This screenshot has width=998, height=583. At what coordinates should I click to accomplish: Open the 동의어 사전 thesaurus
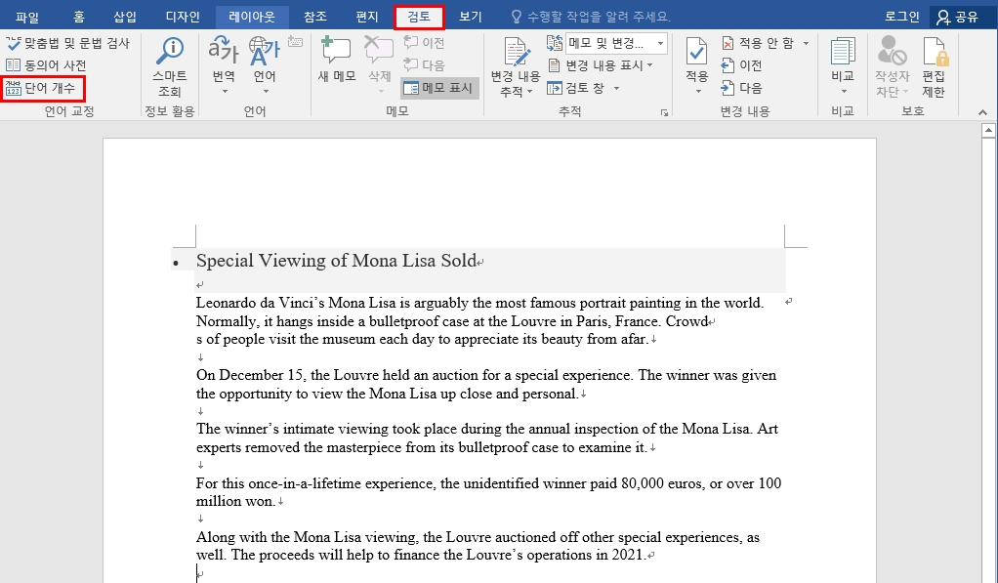[46, 64]
